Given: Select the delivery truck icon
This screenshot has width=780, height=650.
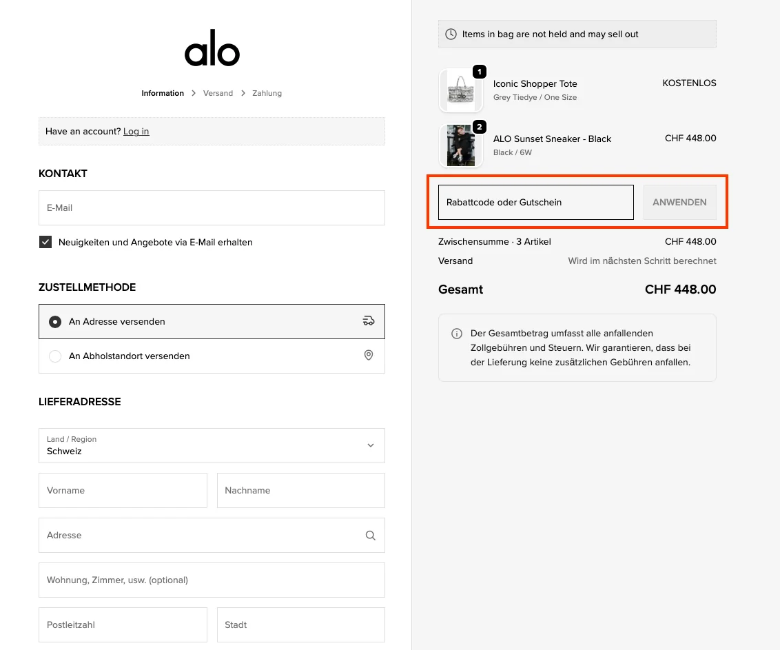Looking at the screenshot, I should (369, 321).
